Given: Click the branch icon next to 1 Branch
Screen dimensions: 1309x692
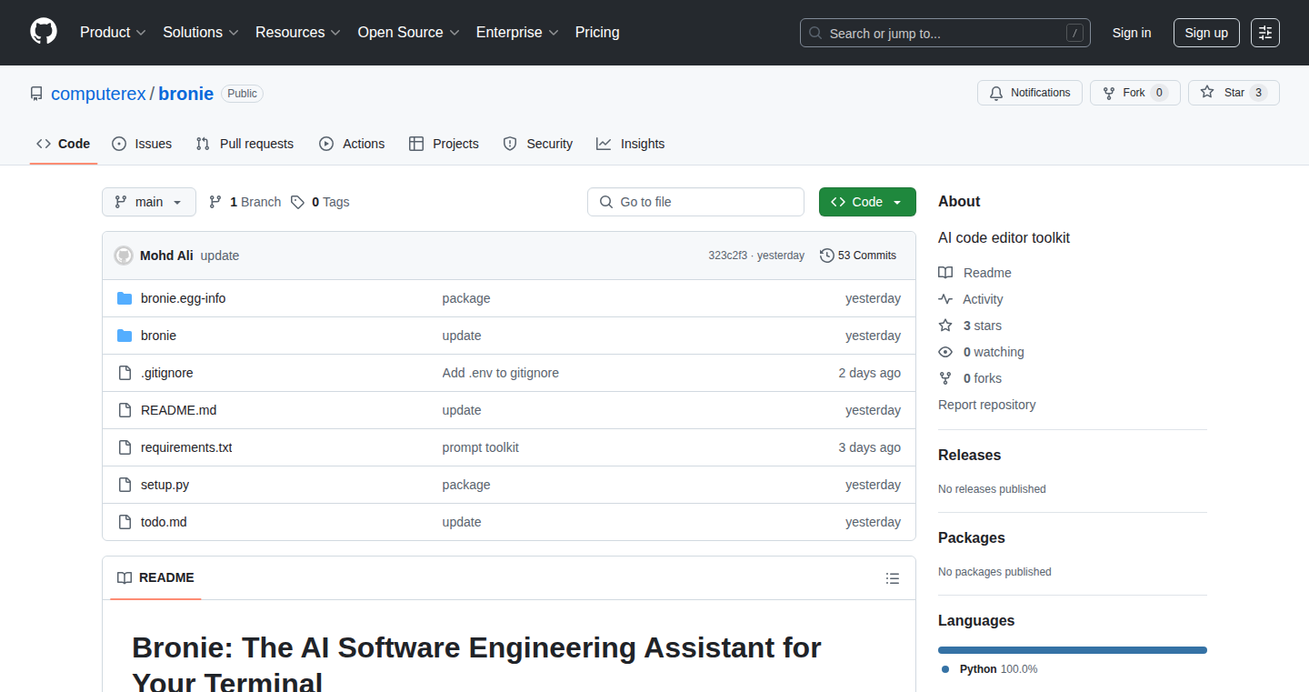Looking at the screenshot, I should click(215, 202).
